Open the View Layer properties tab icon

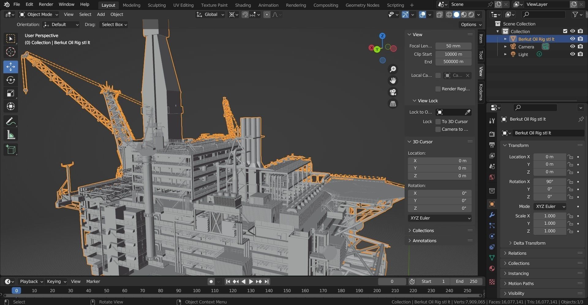point(492,156)
